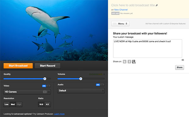Select High resolution
189x117 pixels.
19,104
